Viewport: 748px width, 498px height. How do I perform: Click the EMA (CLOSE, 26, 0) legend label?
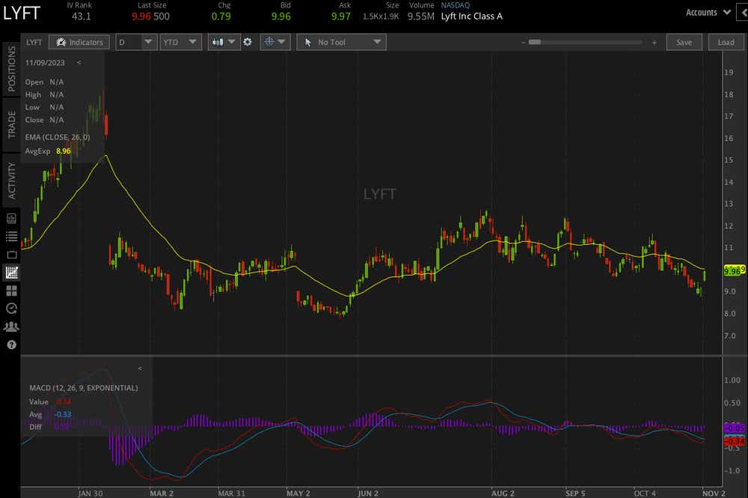coord(58,137)
